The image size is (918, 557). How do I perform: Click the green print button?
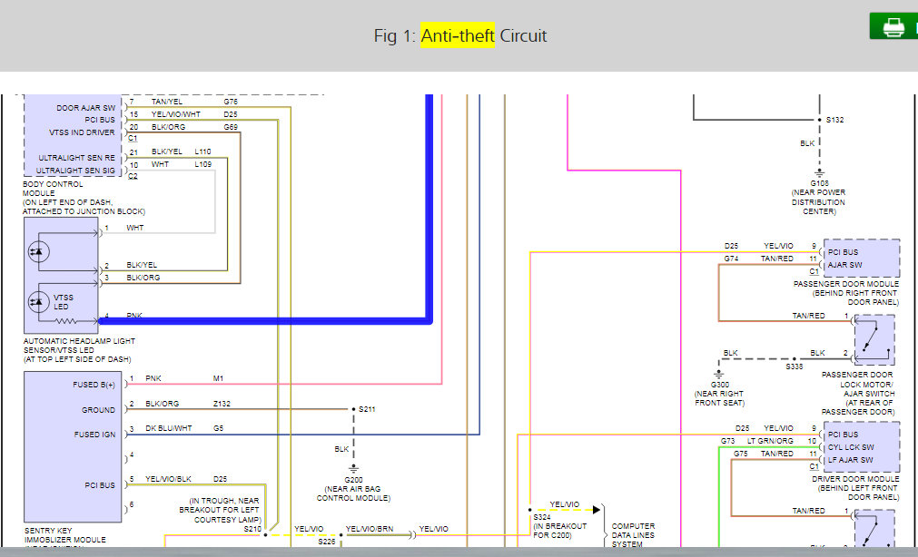pos(894,26)
